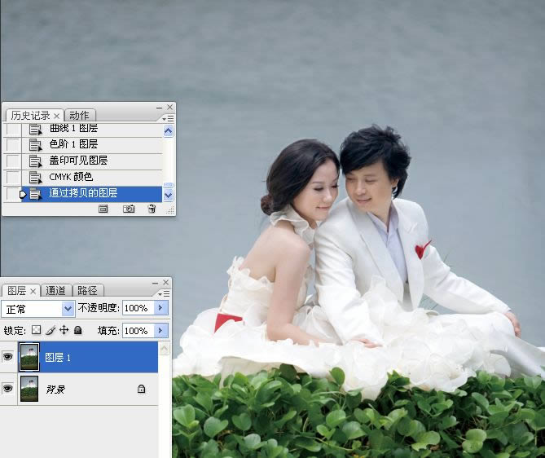Enable lock position move icon

click(64, 331)
